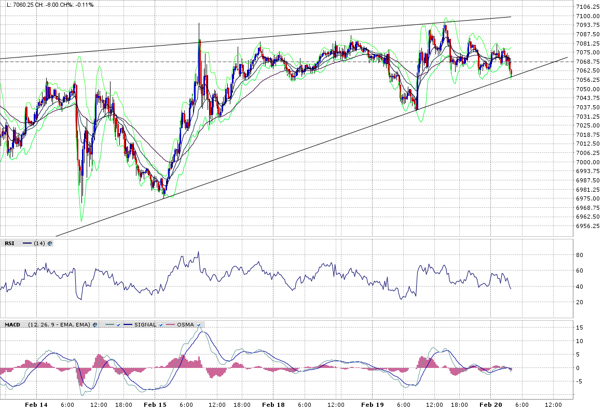This screenshot has height=412, width=604.
Task: Select the Feb 15 date label
Action: [x=155, y=404]
